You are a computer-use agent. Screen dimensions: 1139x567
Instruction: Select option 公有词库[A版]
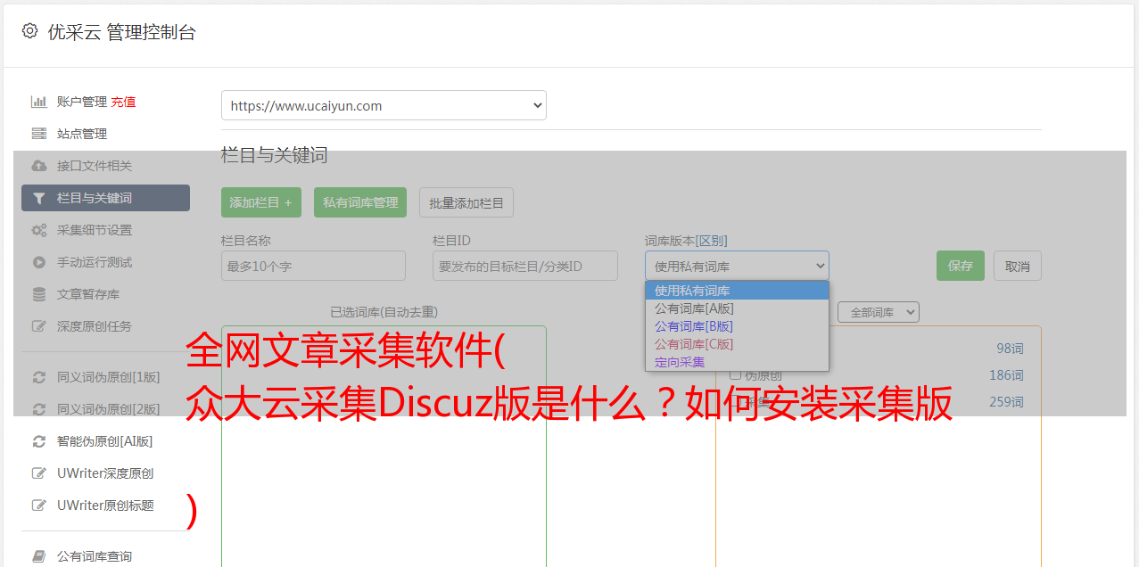[x=737, y=308]
